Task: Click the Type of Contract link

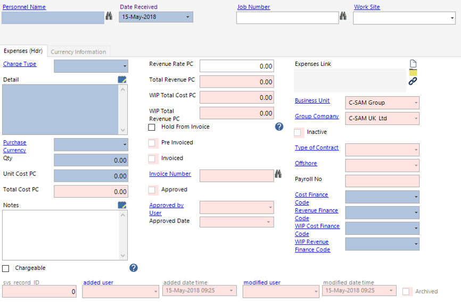Action: [x=316, y=148]
